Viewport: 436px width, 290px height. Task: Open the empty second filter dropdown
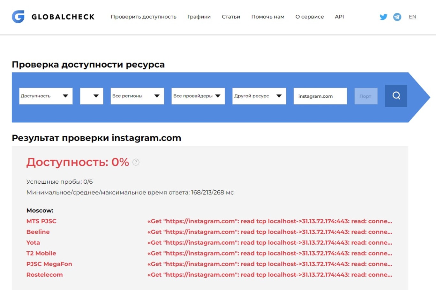tap(92, 96)
